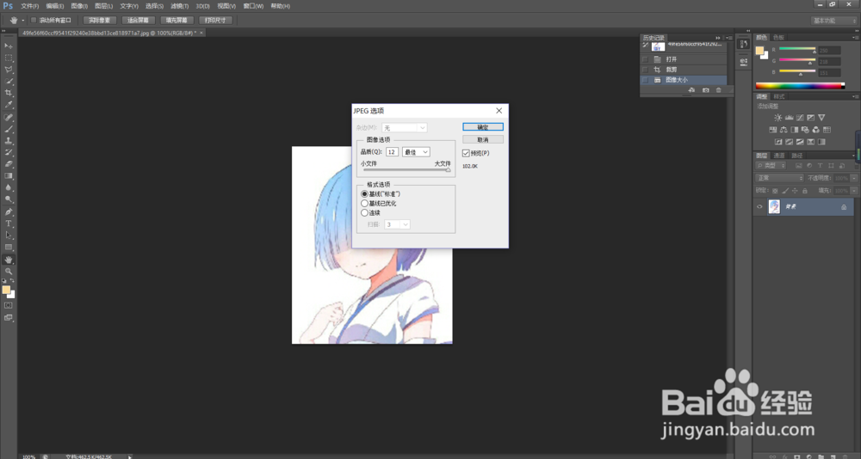
Task: Click the 实际像素 button in options bar
Action: point(99,21)
